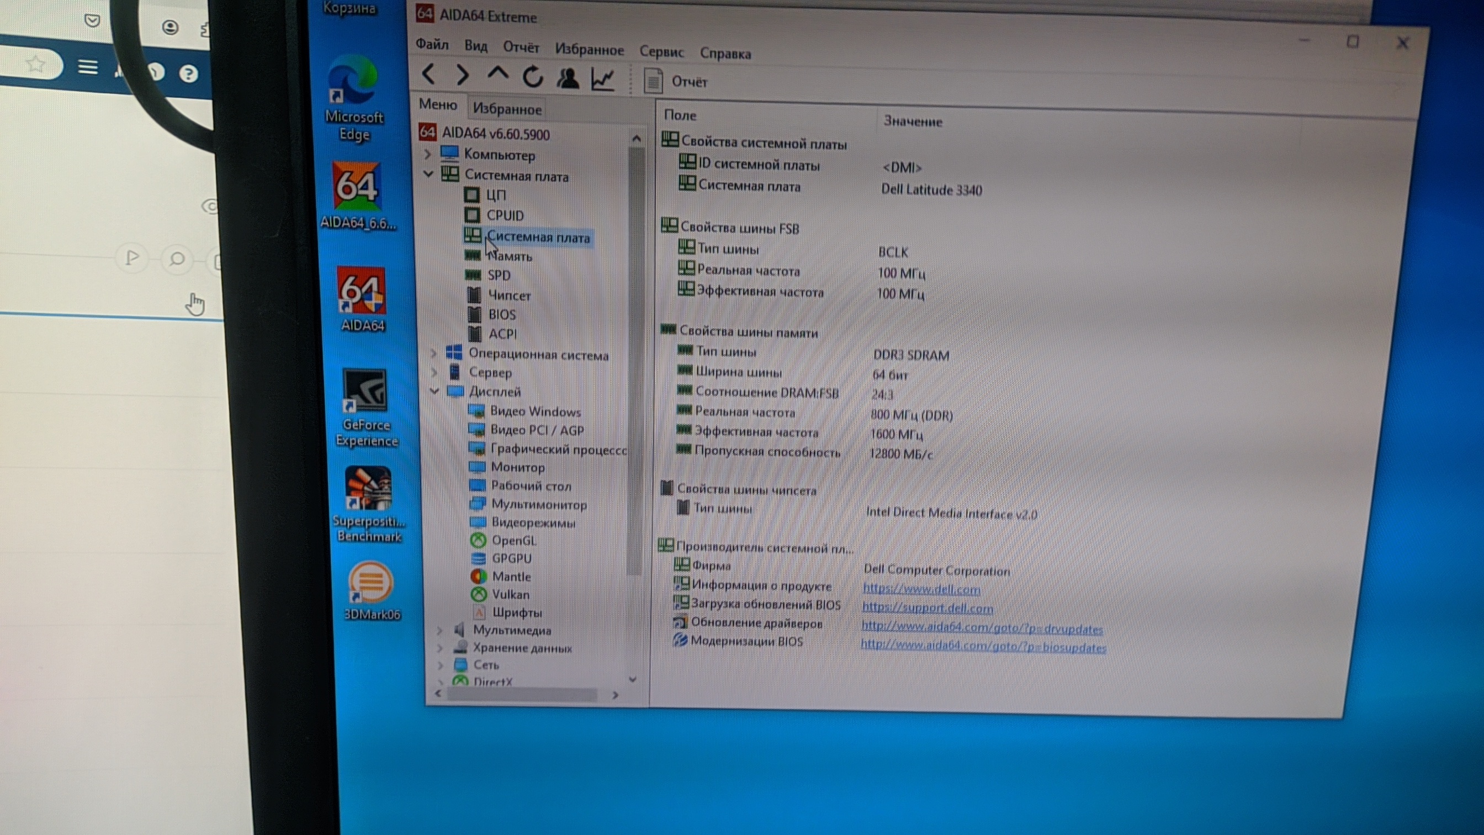This screenshot has height=835, width=1484.
Task: Expand the Мультимедиа tree node
Action: (x=439, y=630)
